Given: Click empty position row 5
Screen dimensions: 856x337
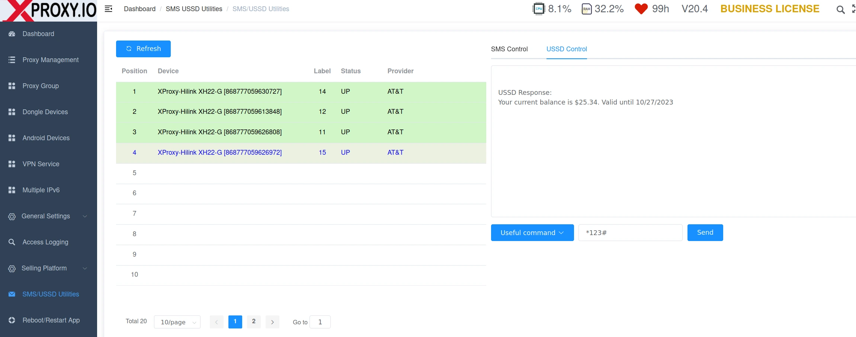Looking at the screenshot, I should [x=301, y=173].
